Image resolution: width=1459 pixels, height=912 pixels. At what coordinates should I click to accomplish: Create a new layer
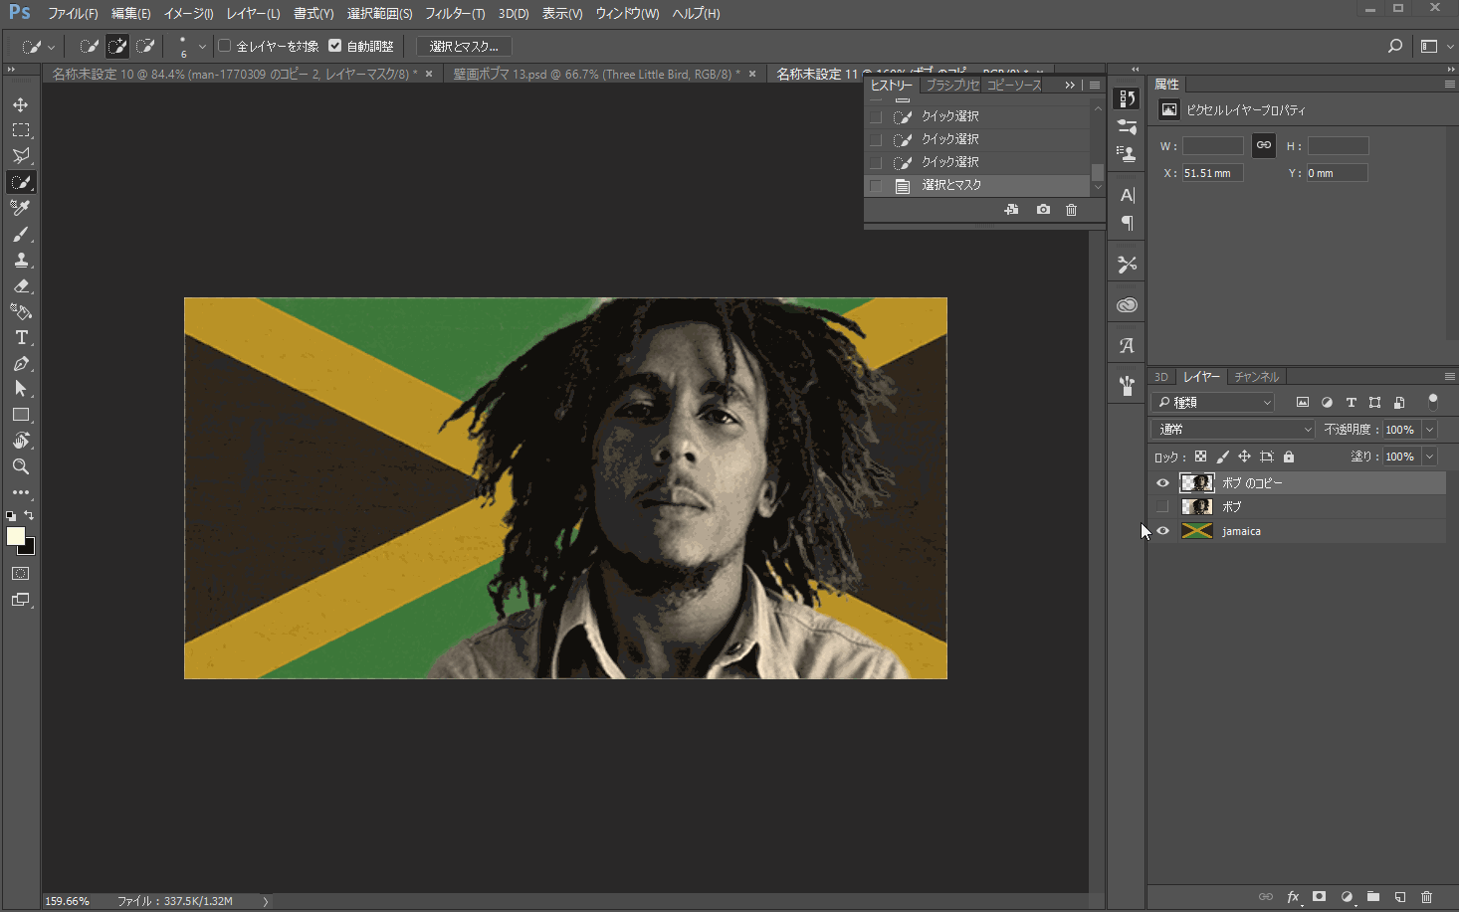(x=1399, y=896)
